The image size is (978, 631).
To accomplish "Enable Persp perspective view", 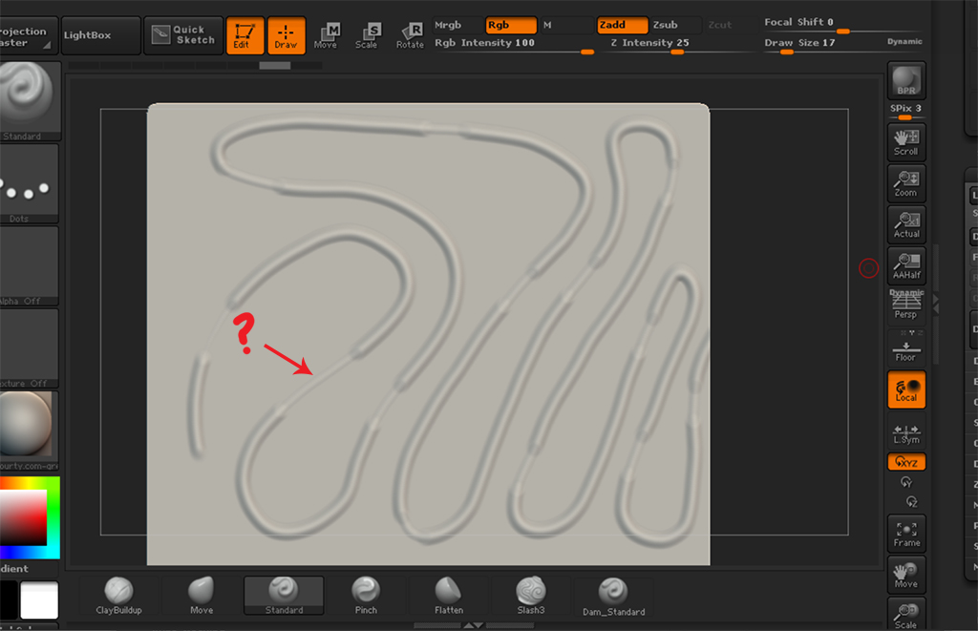I will (x=904, y=301).
